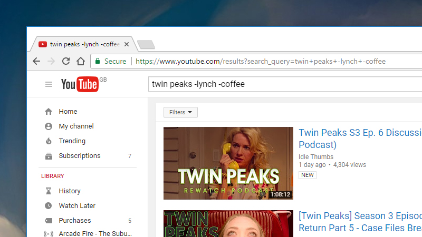Expand the Filters dropdown

(180, 112)
